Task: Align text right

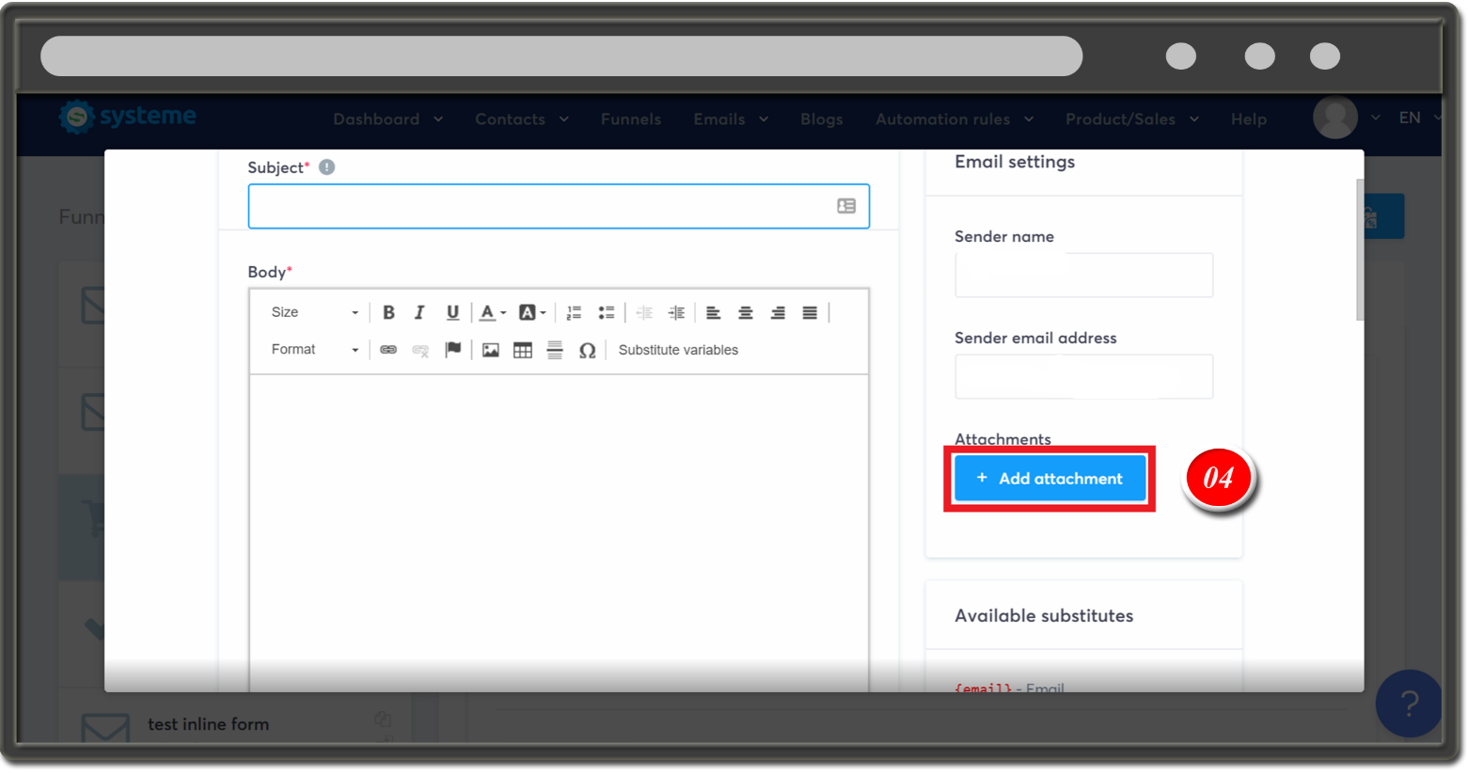Action: click(778, 312)
